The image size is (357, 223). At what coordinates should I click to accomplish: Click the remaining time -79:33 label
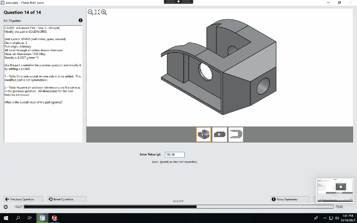click(339, 207)
